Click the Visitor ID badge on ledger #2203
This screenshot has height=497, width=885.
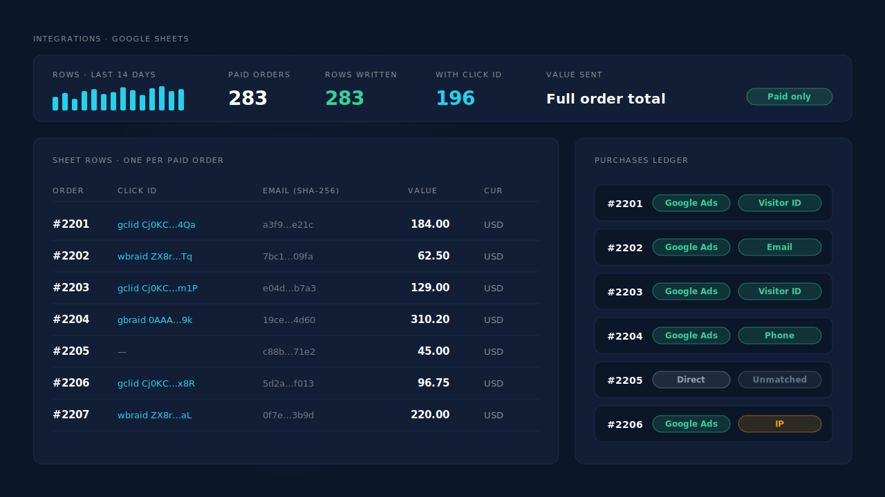tap(780, 291)
